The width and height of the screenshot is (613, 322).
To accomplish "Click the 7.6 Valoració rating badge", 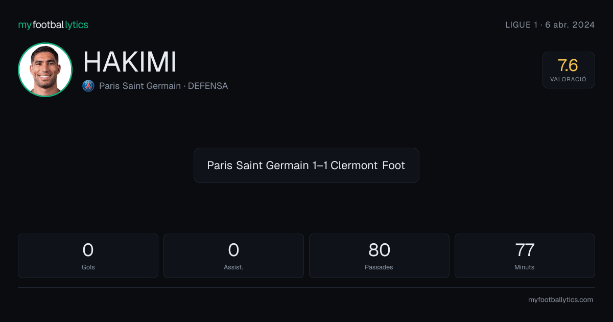I will tap(569, 70).
